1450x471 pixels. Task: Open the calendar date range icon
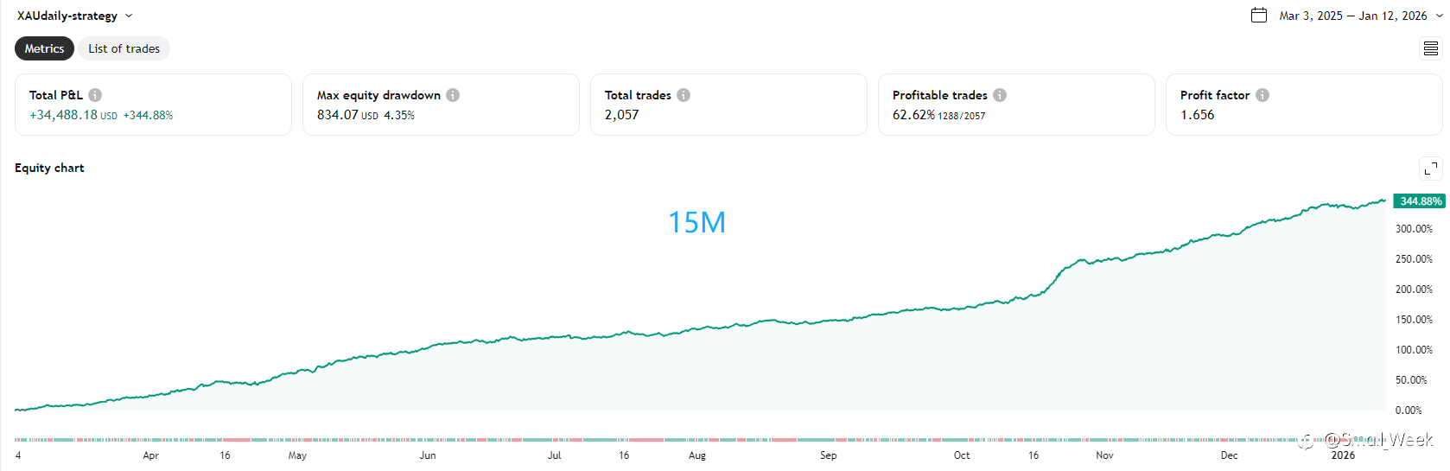1259,16
